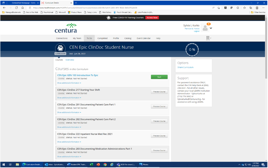Preview ClinDoc 201 Documenting Patient Care Part 1
Image resolution: width=268 pixels, height=168 pixels.
pyautogui.click(x=159, y=106)
